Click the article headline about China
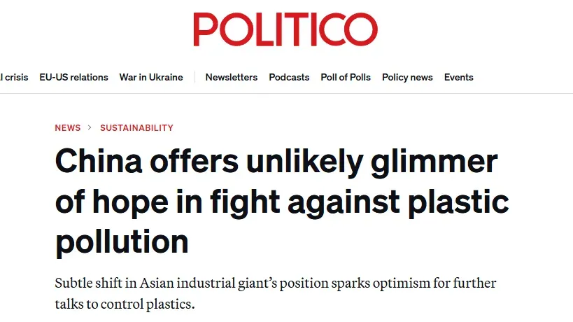 click(x=280, y=202)
